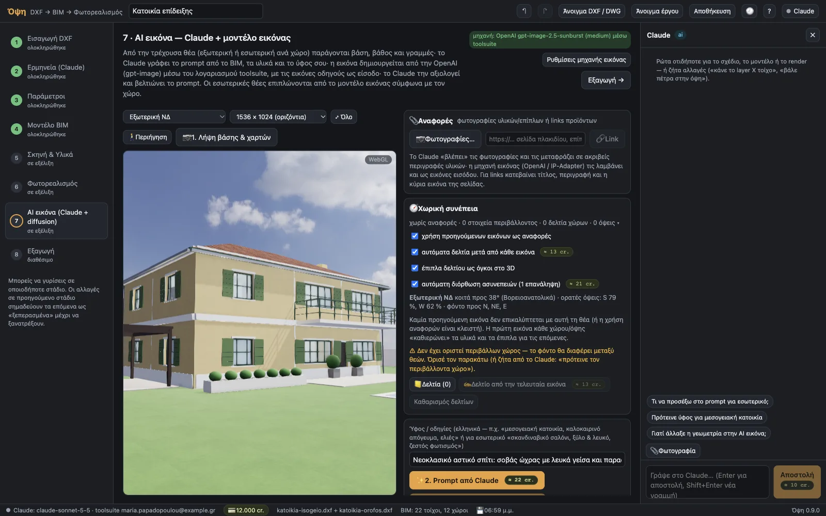Uncheck χρήση προηγούμενων εικόνων ως αναφορές
The width and height of the screenshot is (826, 516).
click(x=415, y=236)
